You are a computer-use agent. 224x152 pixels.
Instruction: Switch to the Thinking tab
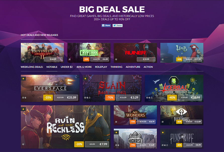click(117, 67)
